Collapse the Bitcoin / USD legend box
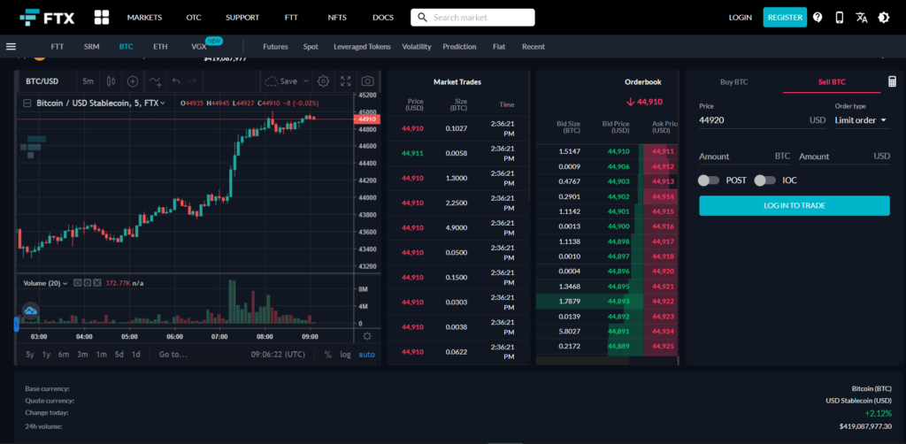Image resolution: width=906 pixels, height=444 pixels. 27,103
